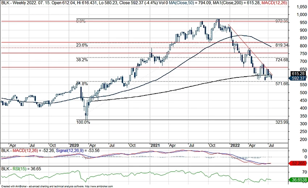Click the 200 price axis label

(x=303, y=140)
